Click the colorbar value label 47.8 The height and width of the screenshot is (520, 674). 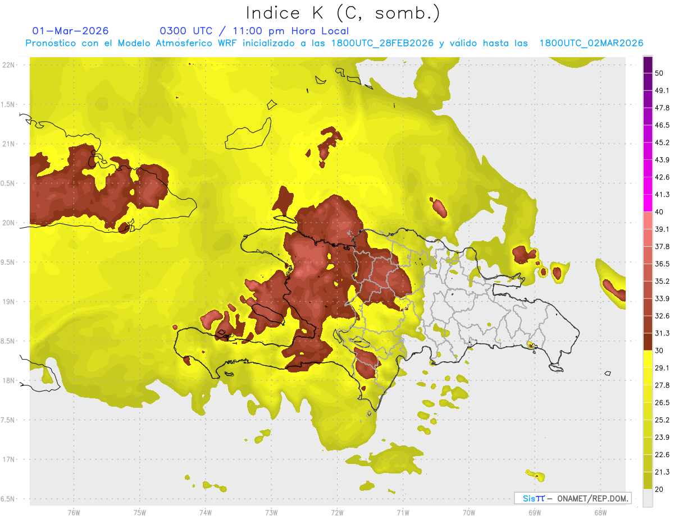[x=662, y=108]
